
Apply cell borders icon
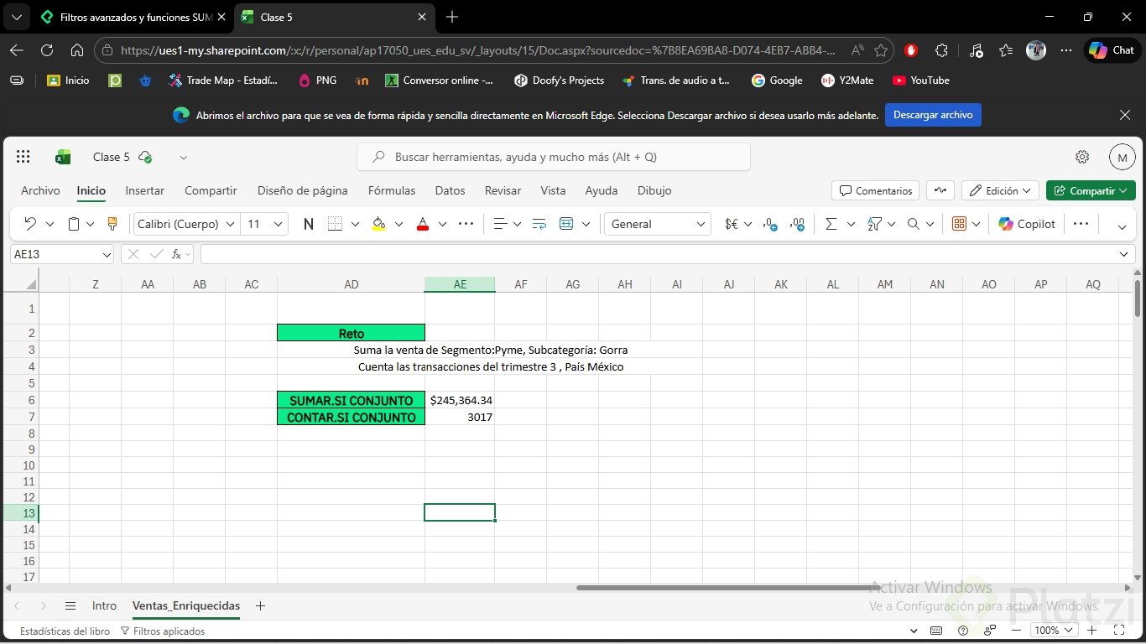click(335, 224)
